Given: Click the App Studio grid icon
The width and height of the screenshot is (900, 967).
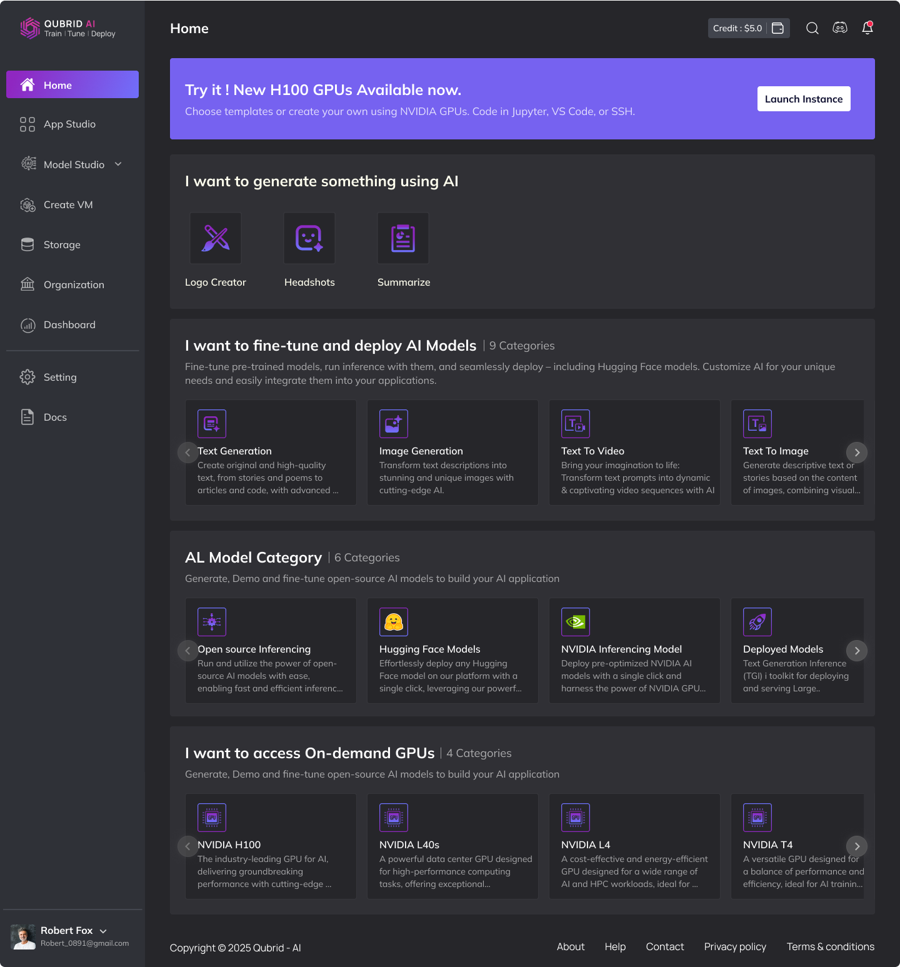Looking at the screenshot, I should (x=27, y=124).
